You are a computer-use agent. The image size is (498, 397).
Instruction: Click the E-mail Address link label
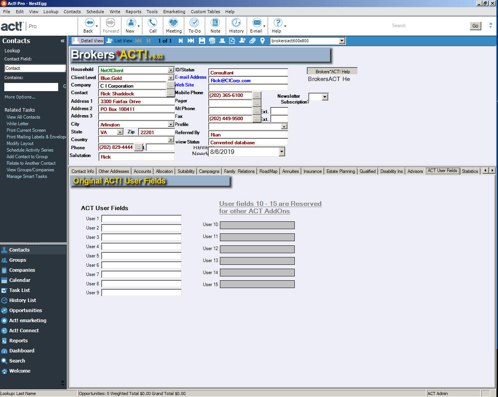(190, 77)
